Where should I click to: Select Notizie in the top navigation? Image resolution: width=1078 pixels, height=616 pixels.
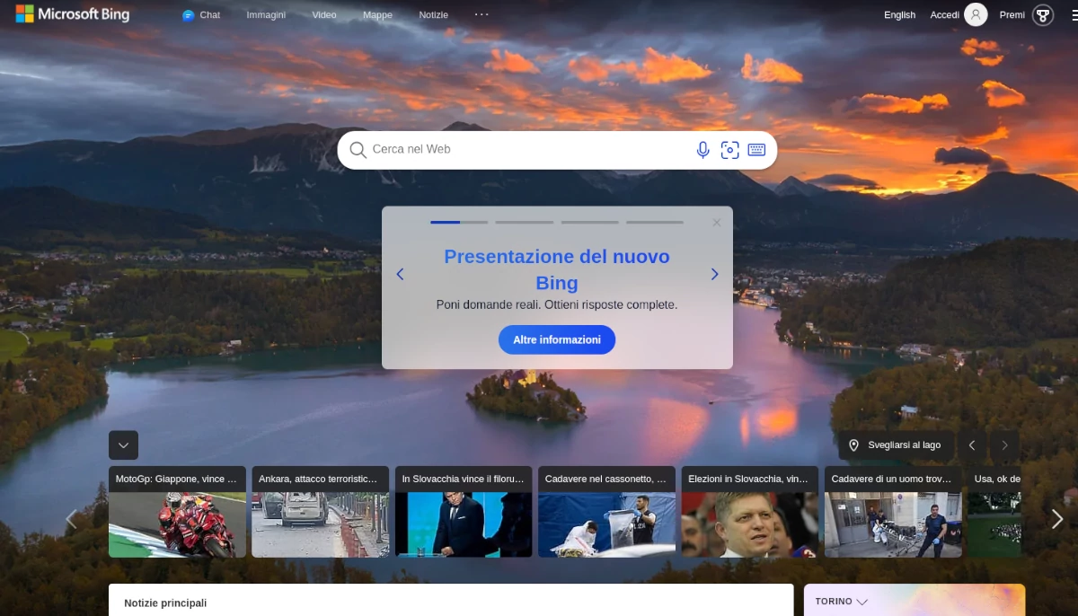click(x=433, y=15)
